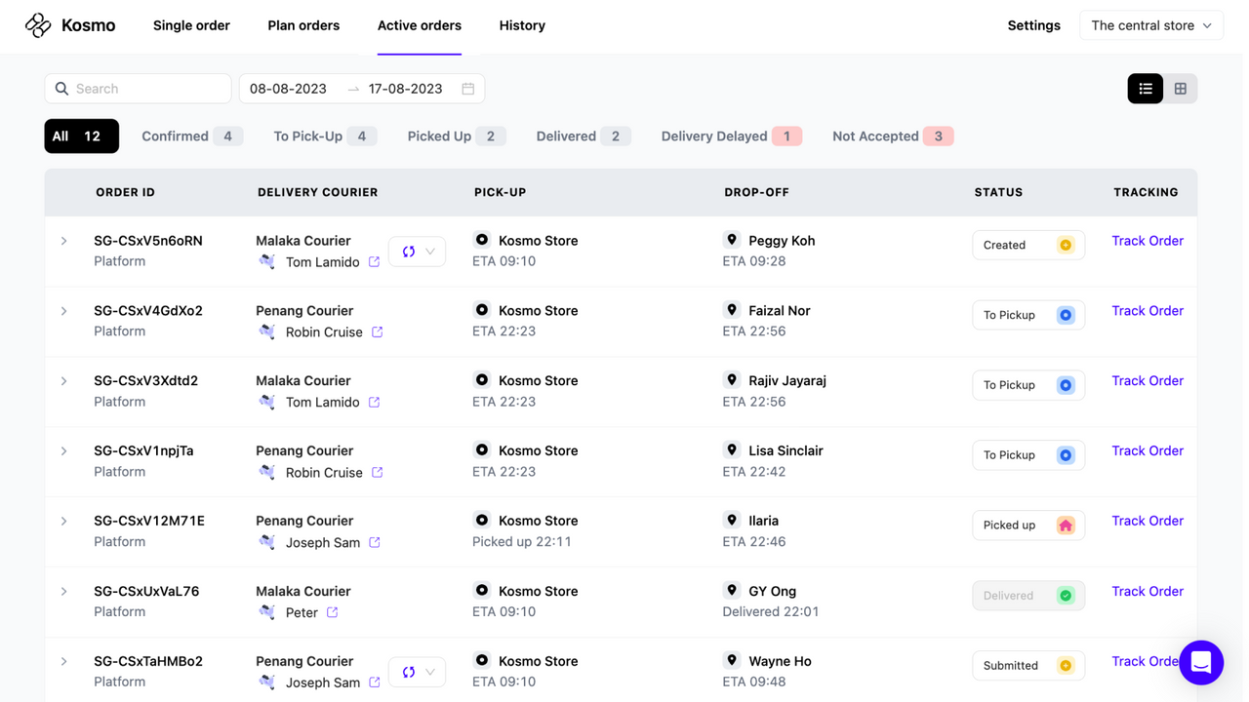This screenshot has height=702, width=1249.
Task: Click blue To Pickup icon for SG-CSxV1npjTa
Action: (1066, 455)
